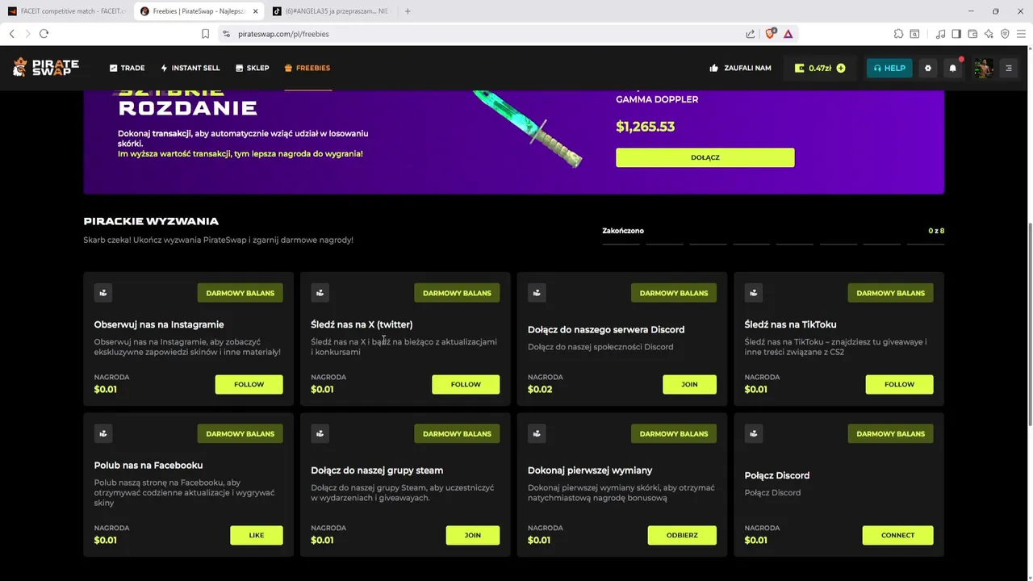Open user profile avatar

(983, 68)
